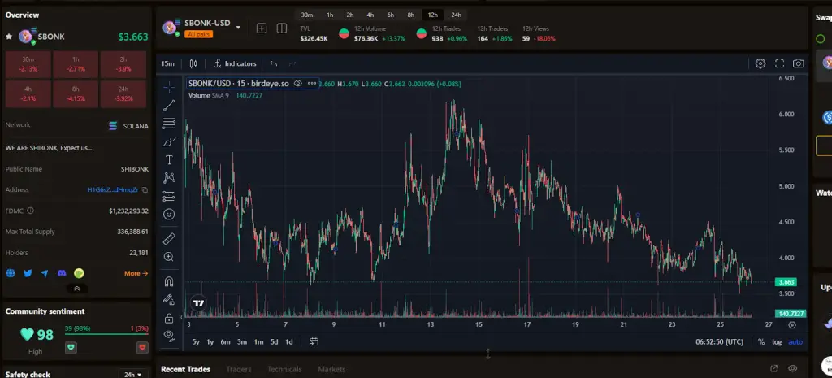Toggle stay in drawing mode

coord(169,299)
